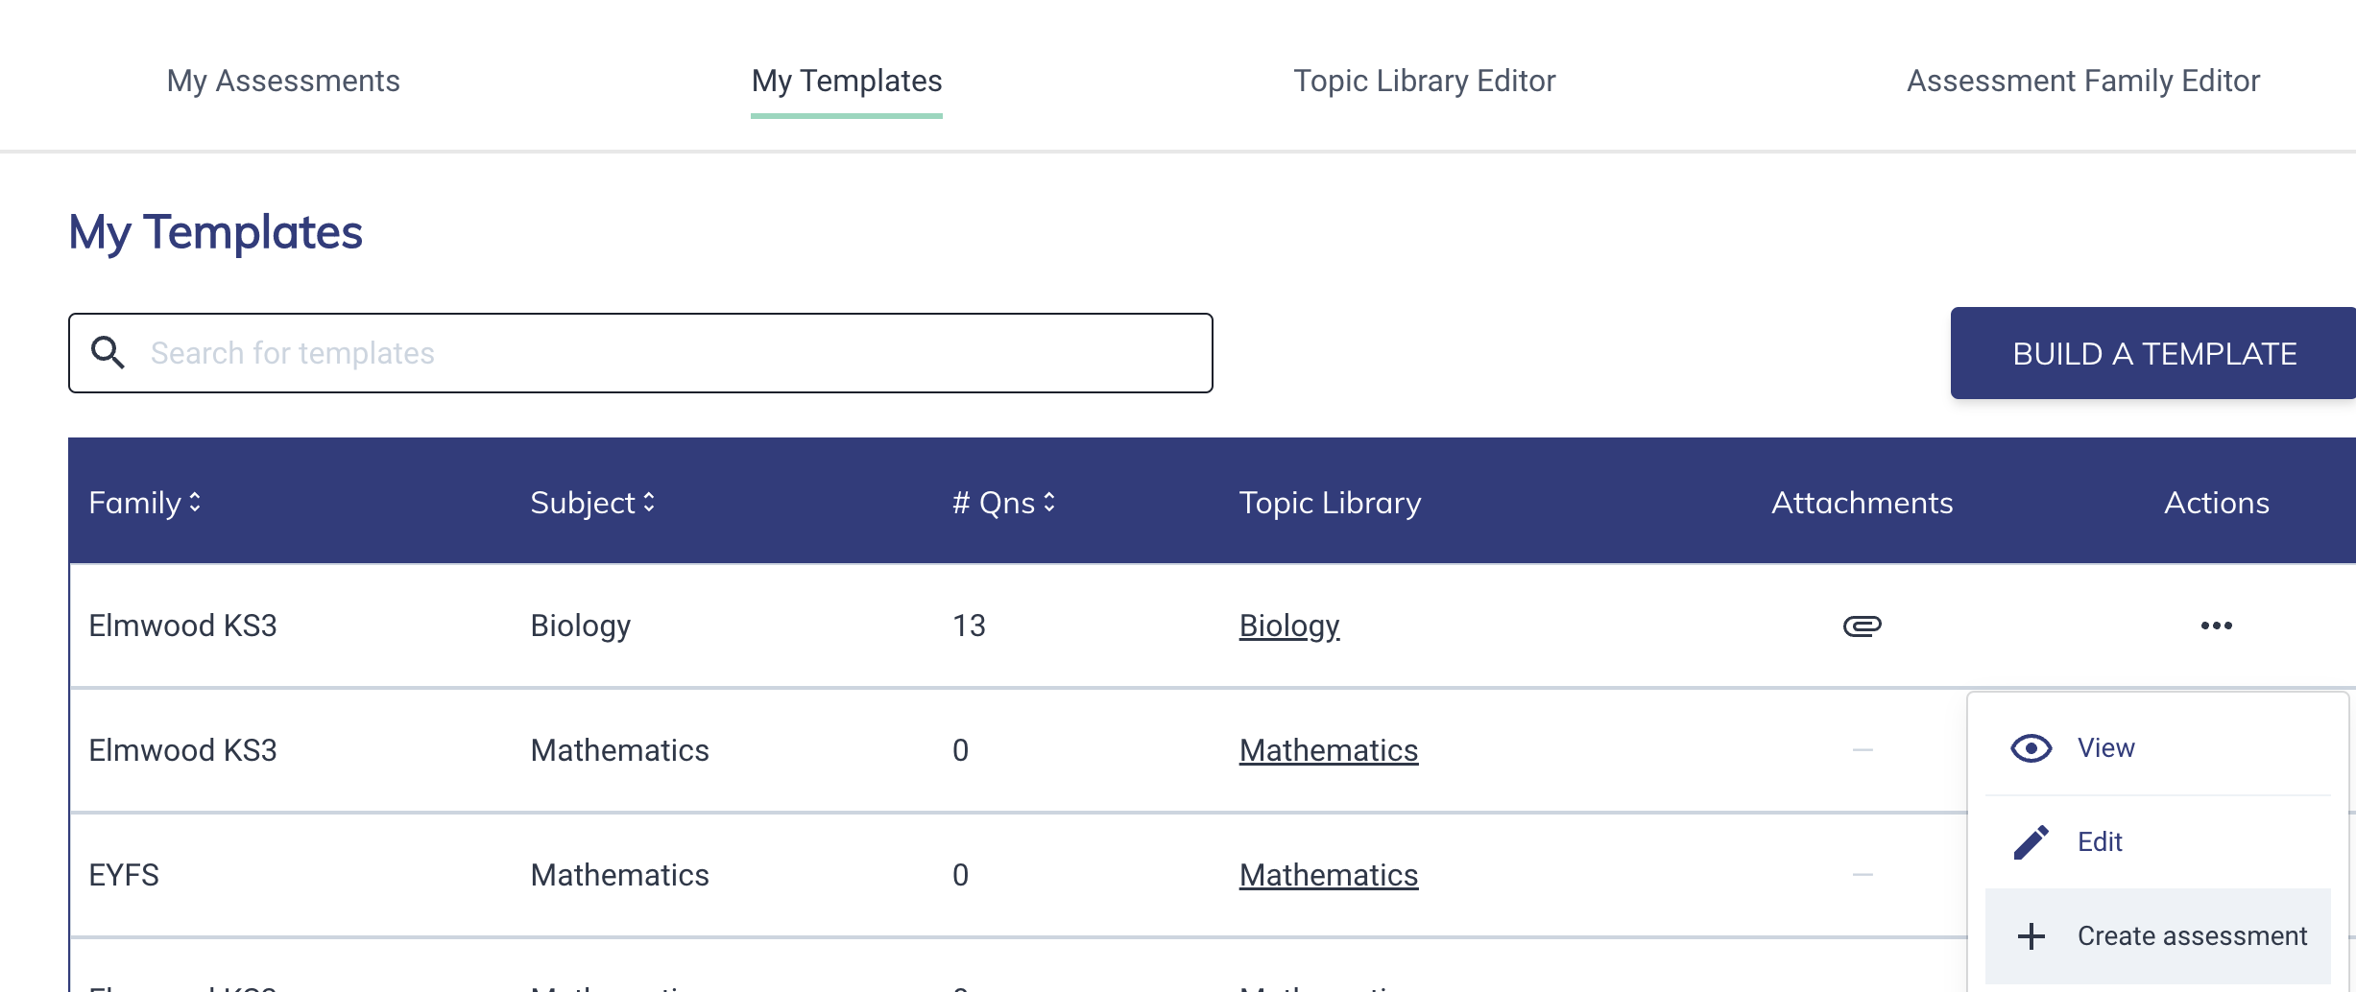Go to the Assessment Family Editor tab
Screen dimensions: 2356x992
[2083, 81]
